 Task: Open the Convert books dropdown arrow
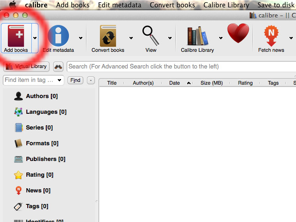(131, 38)
